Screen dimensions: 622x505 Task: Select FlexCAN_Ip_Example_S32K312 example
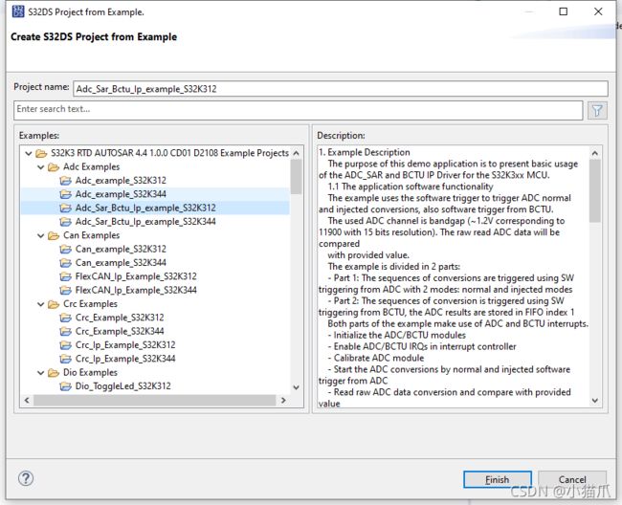tap(136, 276)
